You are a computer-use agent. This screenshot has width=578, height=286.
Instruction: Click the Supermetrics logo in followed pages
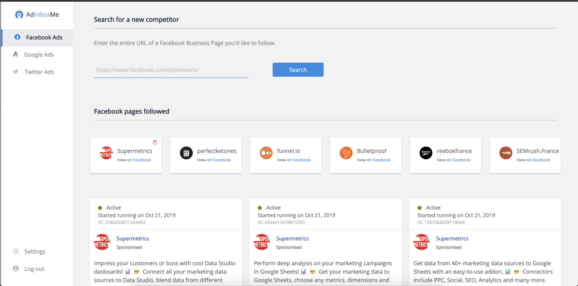tap(107, 153)
